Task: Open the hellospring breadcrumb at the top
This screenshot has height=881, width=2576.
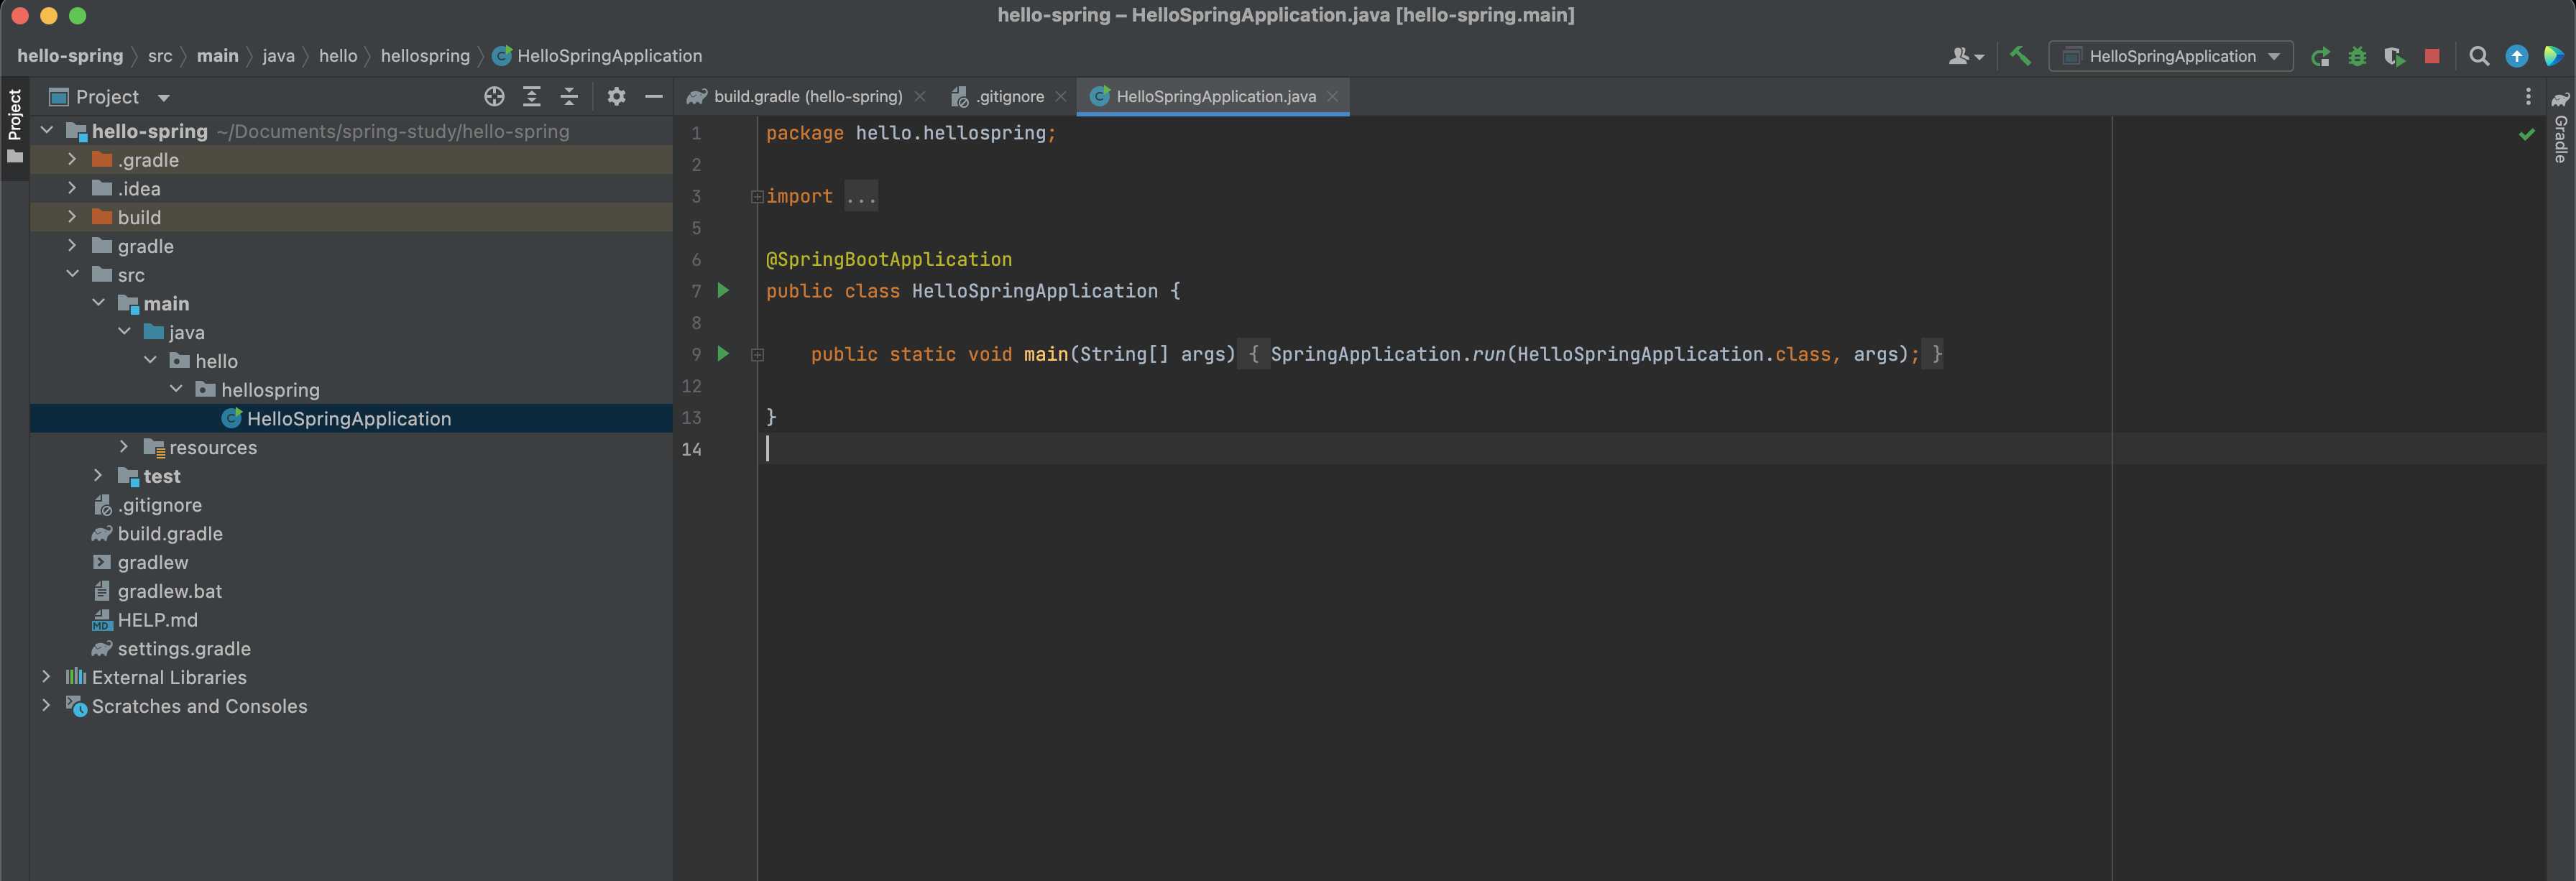Action: (425, 56)
